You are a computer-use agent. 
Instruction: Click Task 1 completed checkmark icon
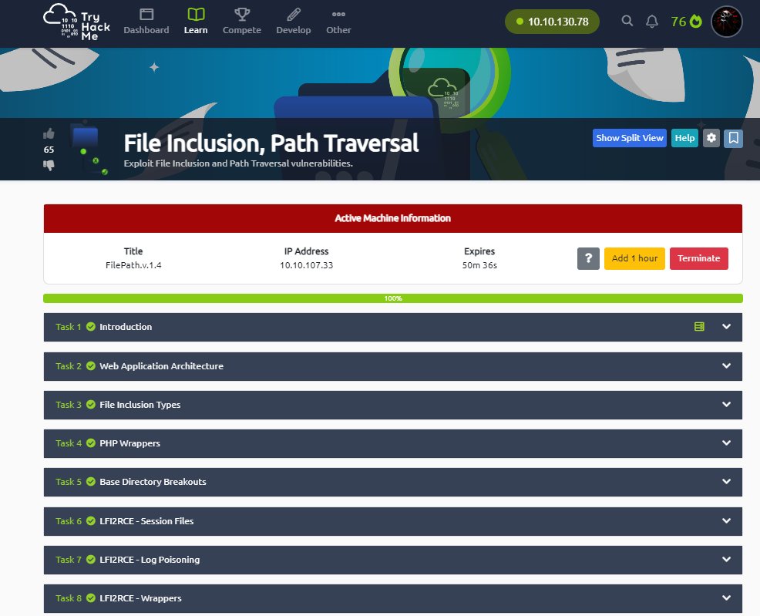point(91,327)
